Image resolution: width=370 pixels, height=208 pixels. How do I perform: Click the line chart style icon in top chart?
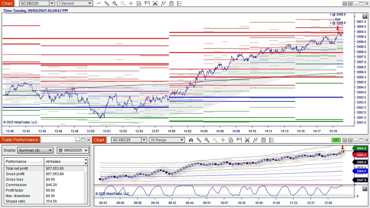click(99, 3)
